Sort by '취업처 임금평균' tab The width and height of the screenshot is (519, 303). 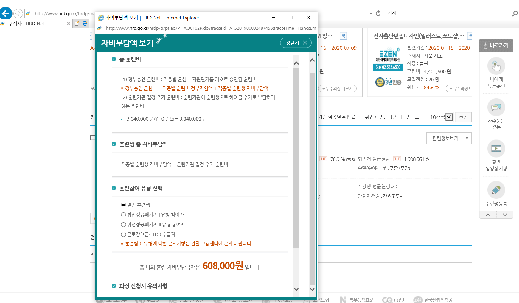380,117
